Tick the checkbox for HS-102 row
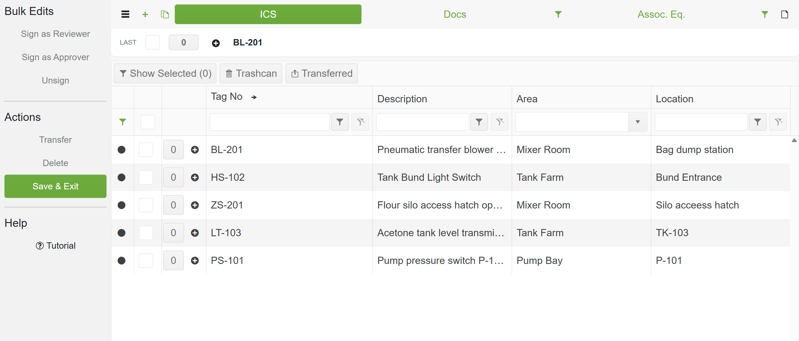 146,178
